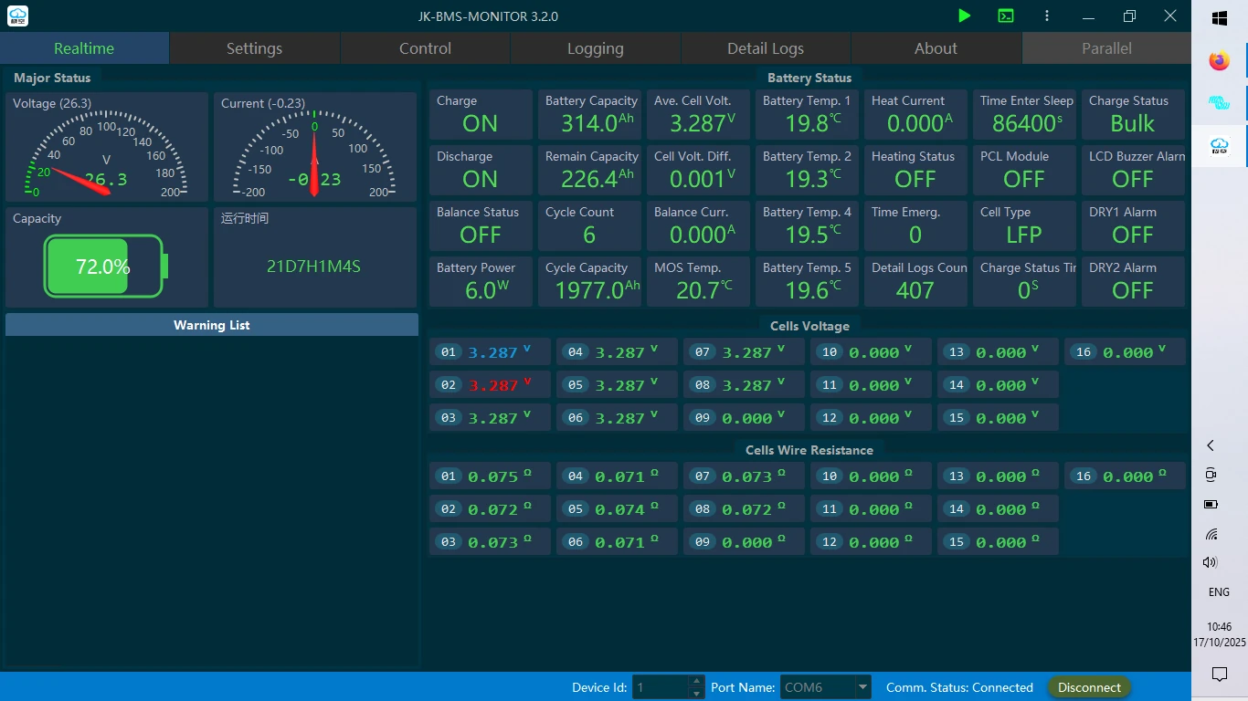1248x701 pixels.
Task: Open Windows Start button
Action: [x=1220, y=18]
